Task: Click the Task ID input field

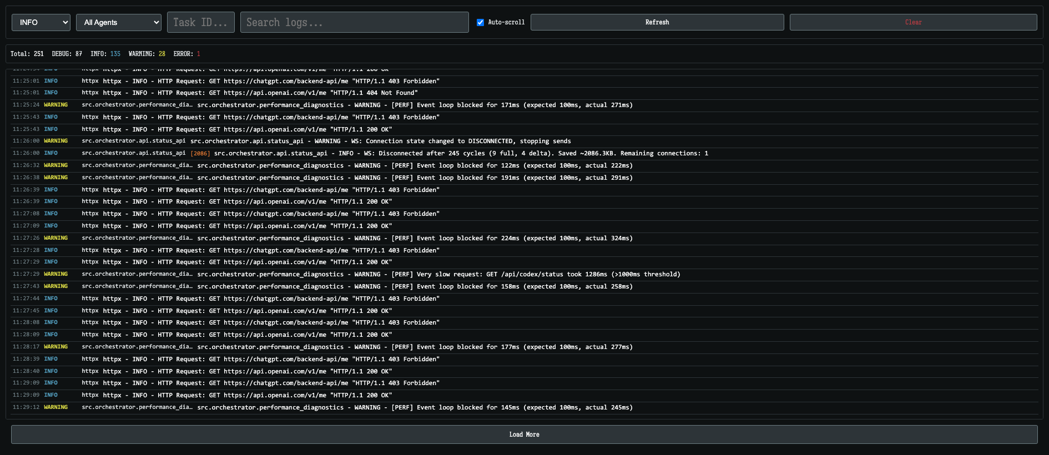Action: (201, 22)
